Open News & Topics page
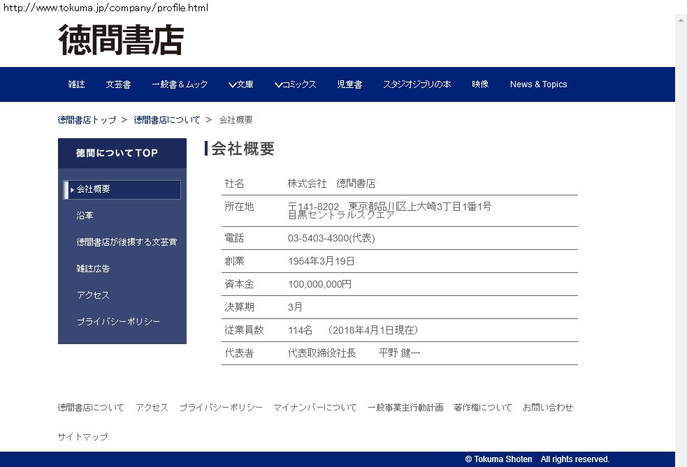687x467 pixels. (x=538, y=84)
